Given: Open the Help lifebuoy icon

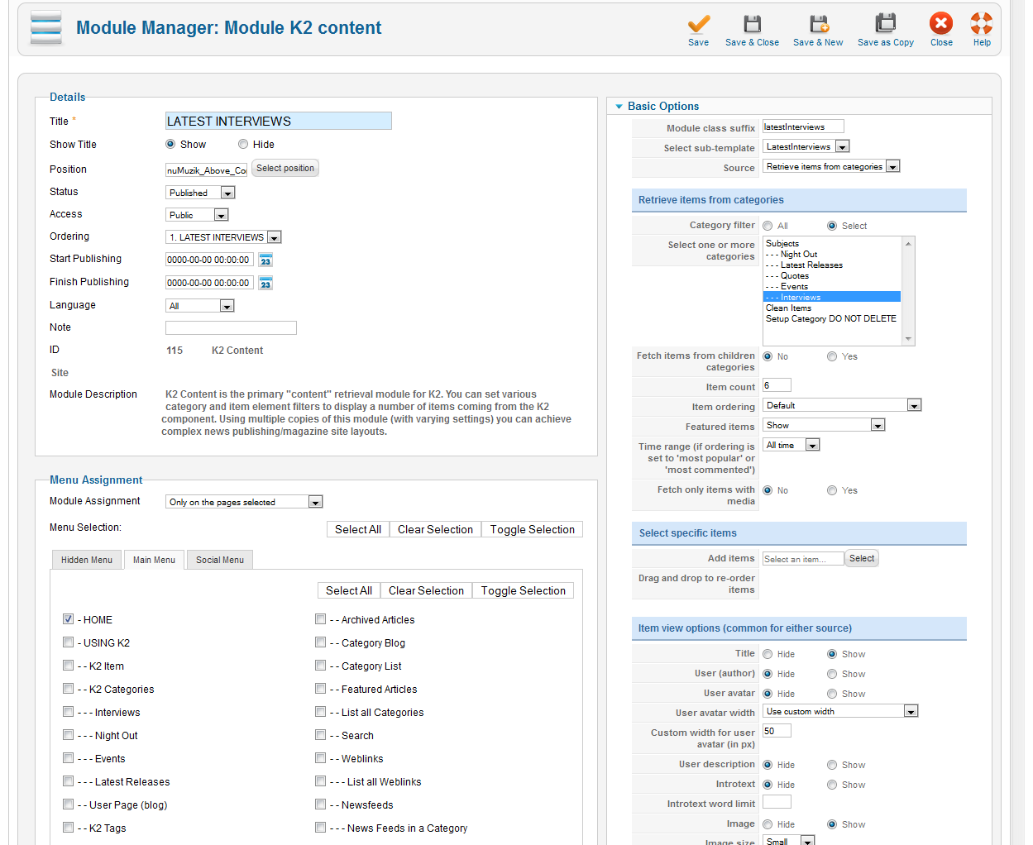Looking at the screenshot, I should pyautogui.click(x=982, y=23).
